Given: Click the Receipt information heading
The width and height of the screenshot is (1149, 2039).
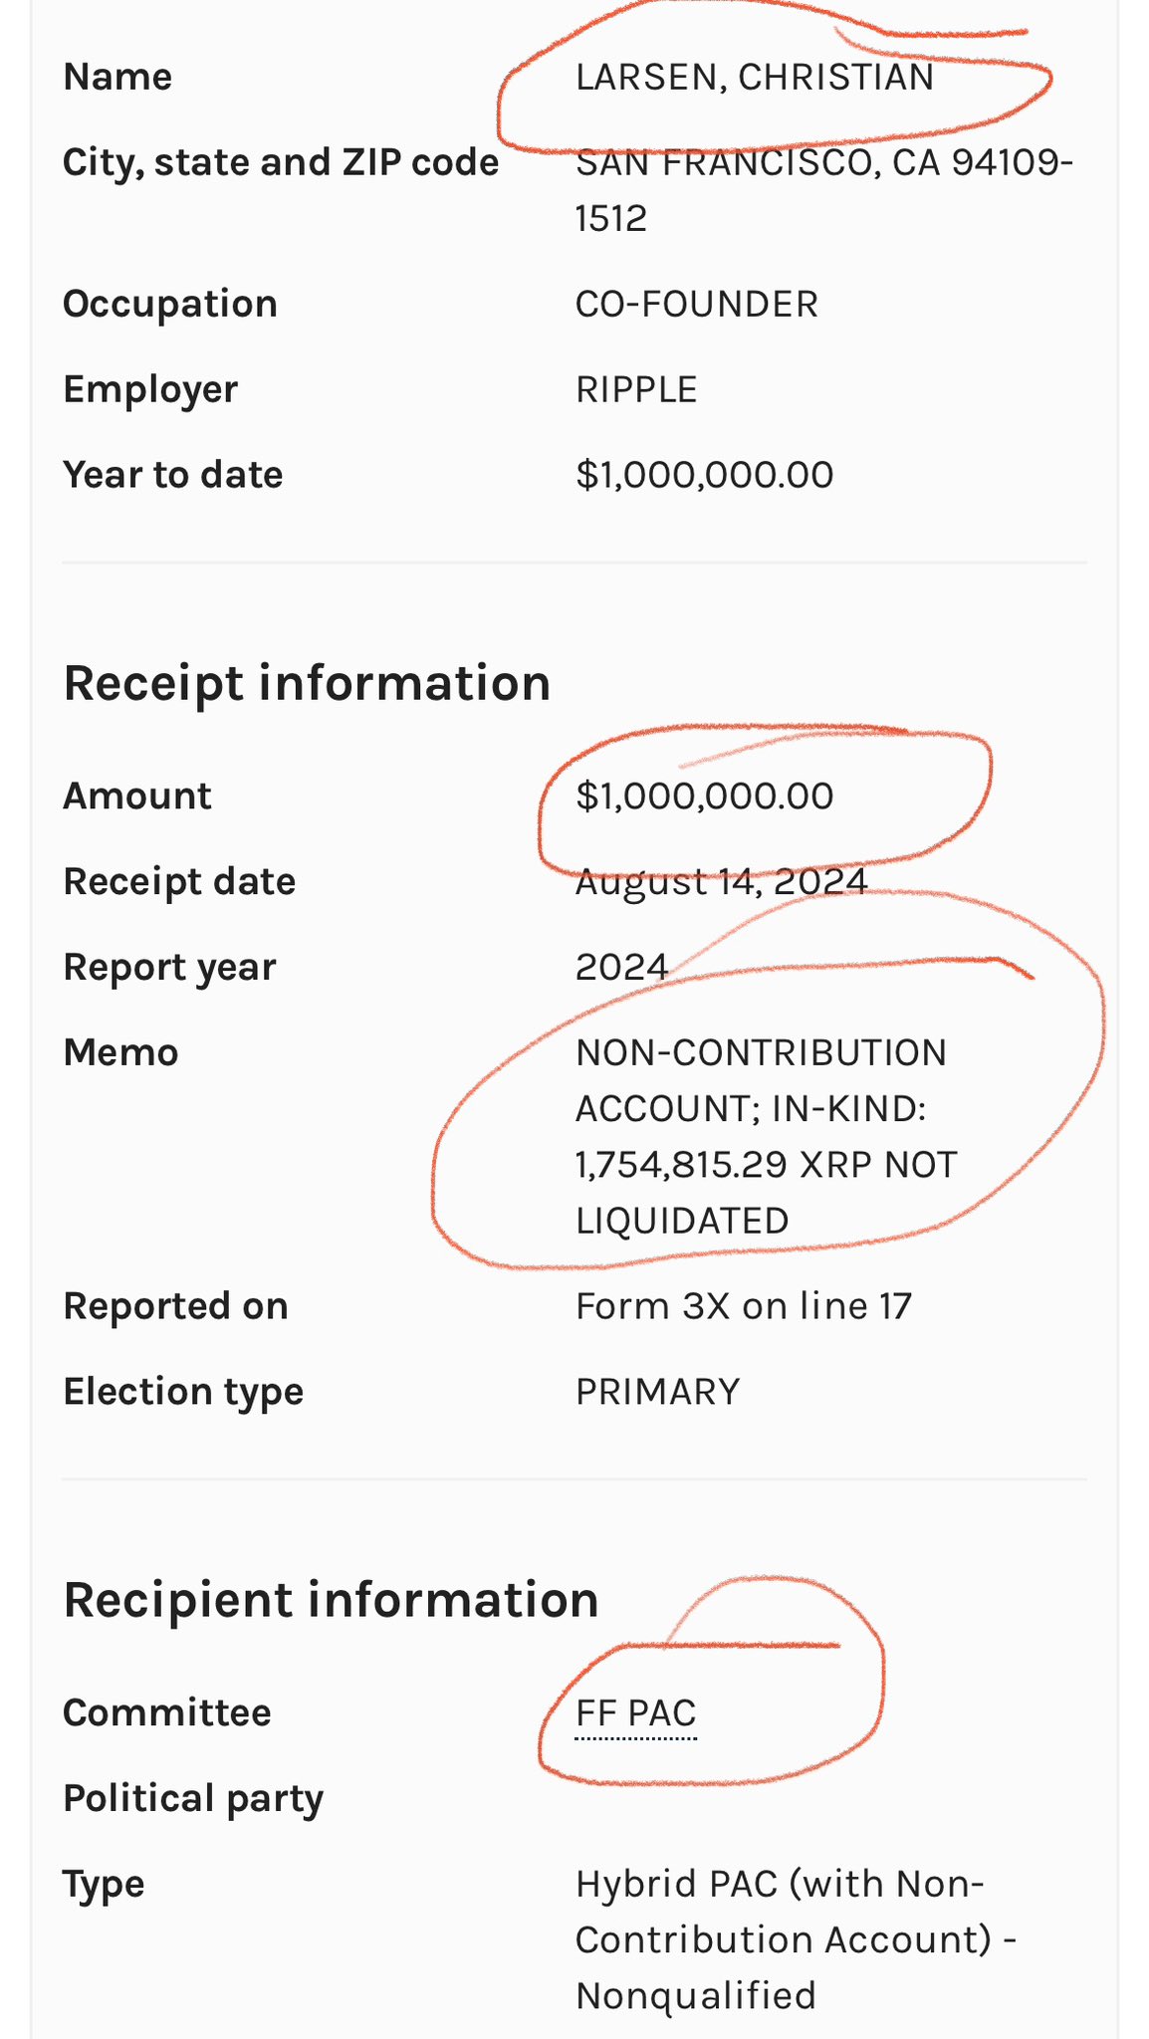Looking at the screenshot, I should click(x=307, y=683).
